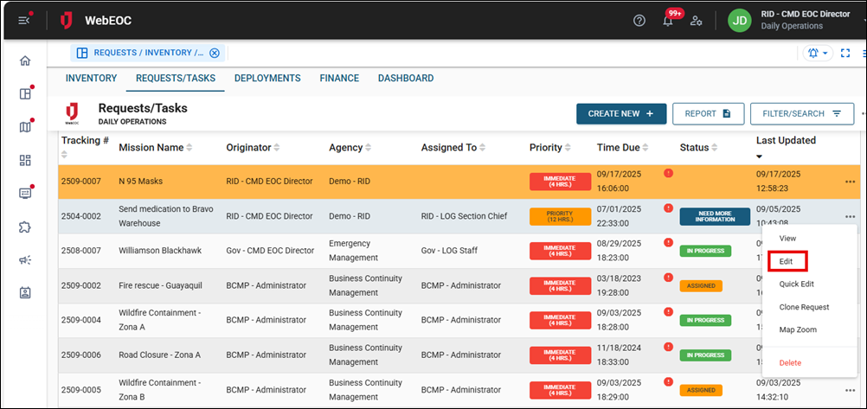
Task: Open the Map icon in sidebar
Action: coord(25,127)
